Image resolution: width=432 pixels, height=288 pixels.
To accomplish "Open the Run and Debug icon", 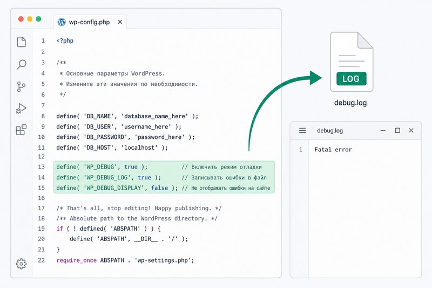I will point(21,108).
